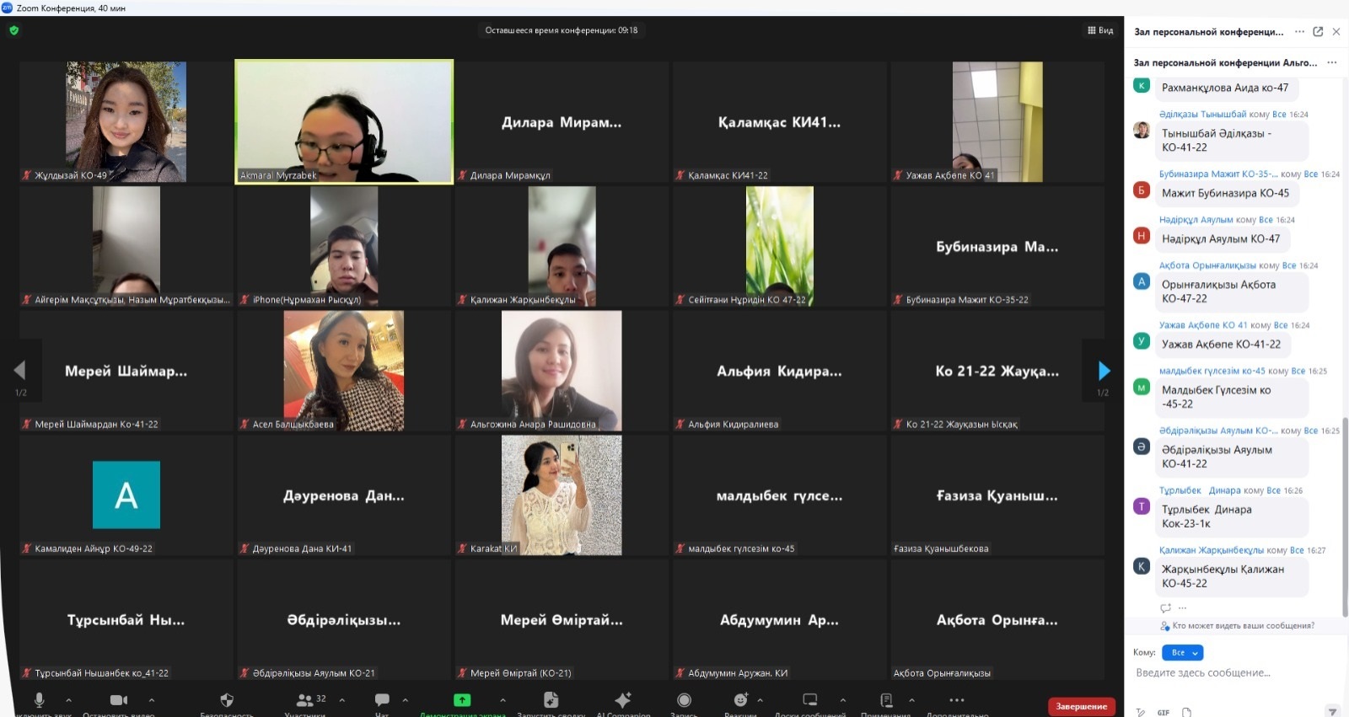Open the AI Companion sparkle icon

623,700
